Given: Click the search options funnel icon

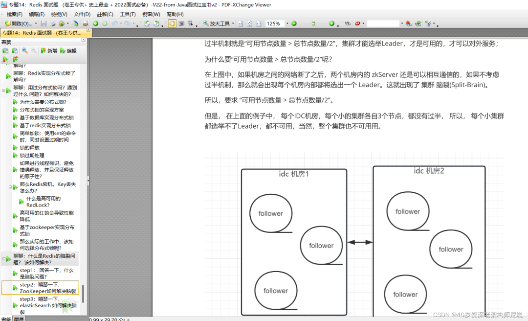Looking at the screenshot, I should pos(428,23).
